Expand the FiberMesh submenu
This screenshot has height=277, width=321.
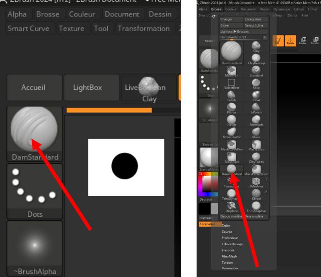pos(229,256)
